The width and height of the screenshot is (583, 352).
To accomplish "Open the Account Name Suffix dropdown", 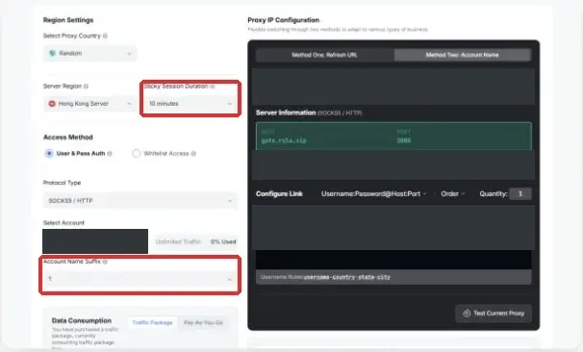I will click(x=140, y=279).
